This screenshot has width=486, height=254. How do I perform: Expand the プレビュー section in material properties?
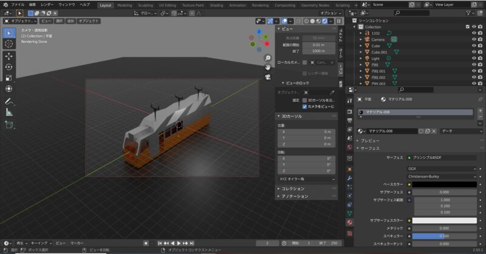click(371, 140)
